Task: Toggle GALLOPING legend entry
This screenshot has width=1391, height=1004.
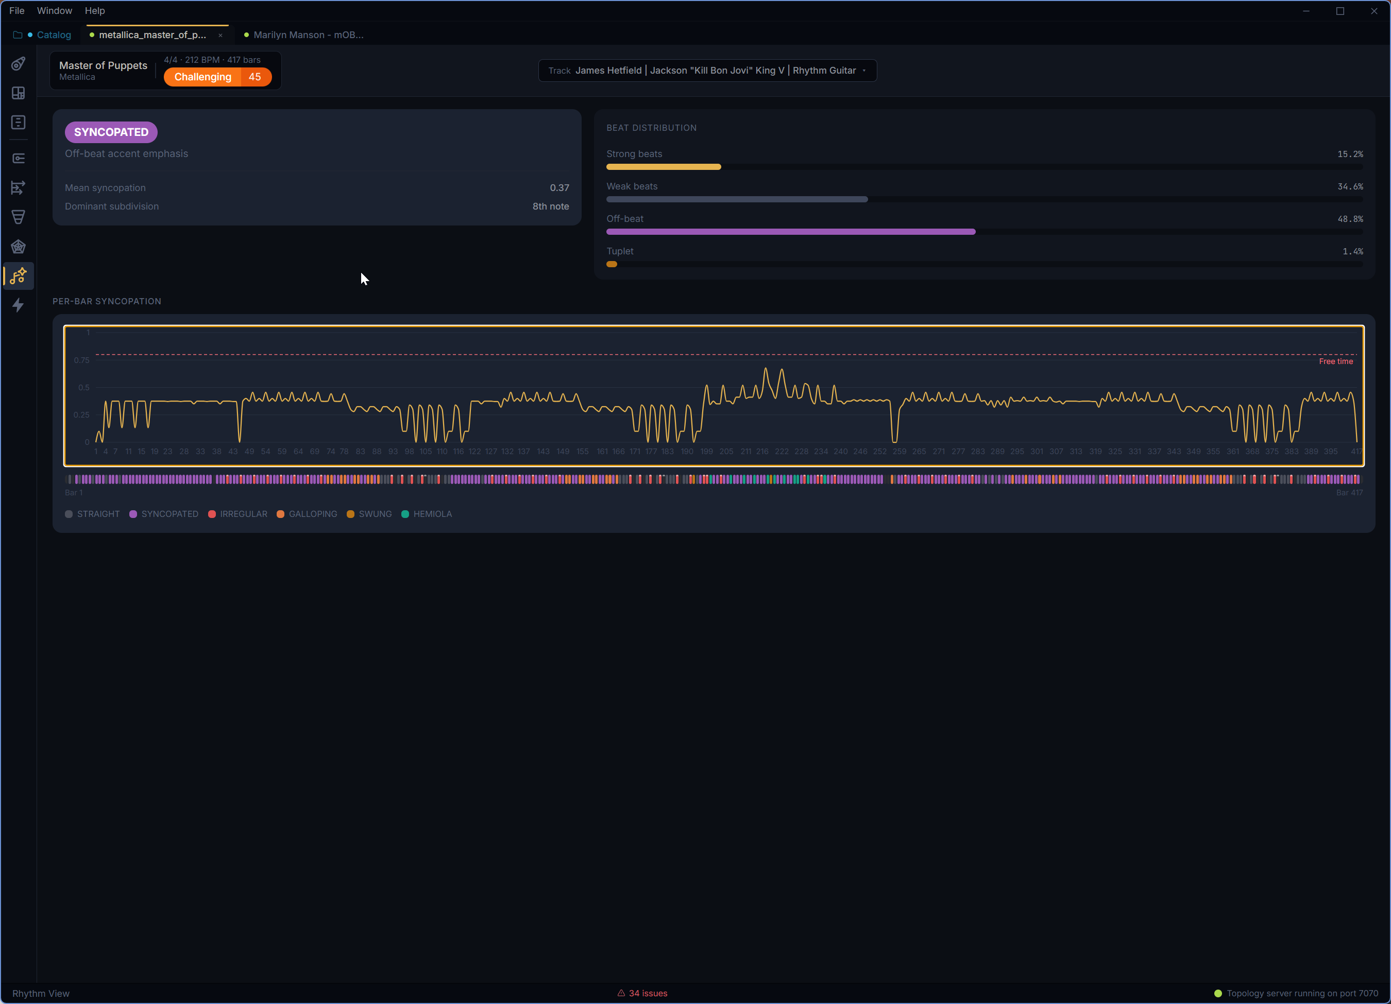Action: 307,514
